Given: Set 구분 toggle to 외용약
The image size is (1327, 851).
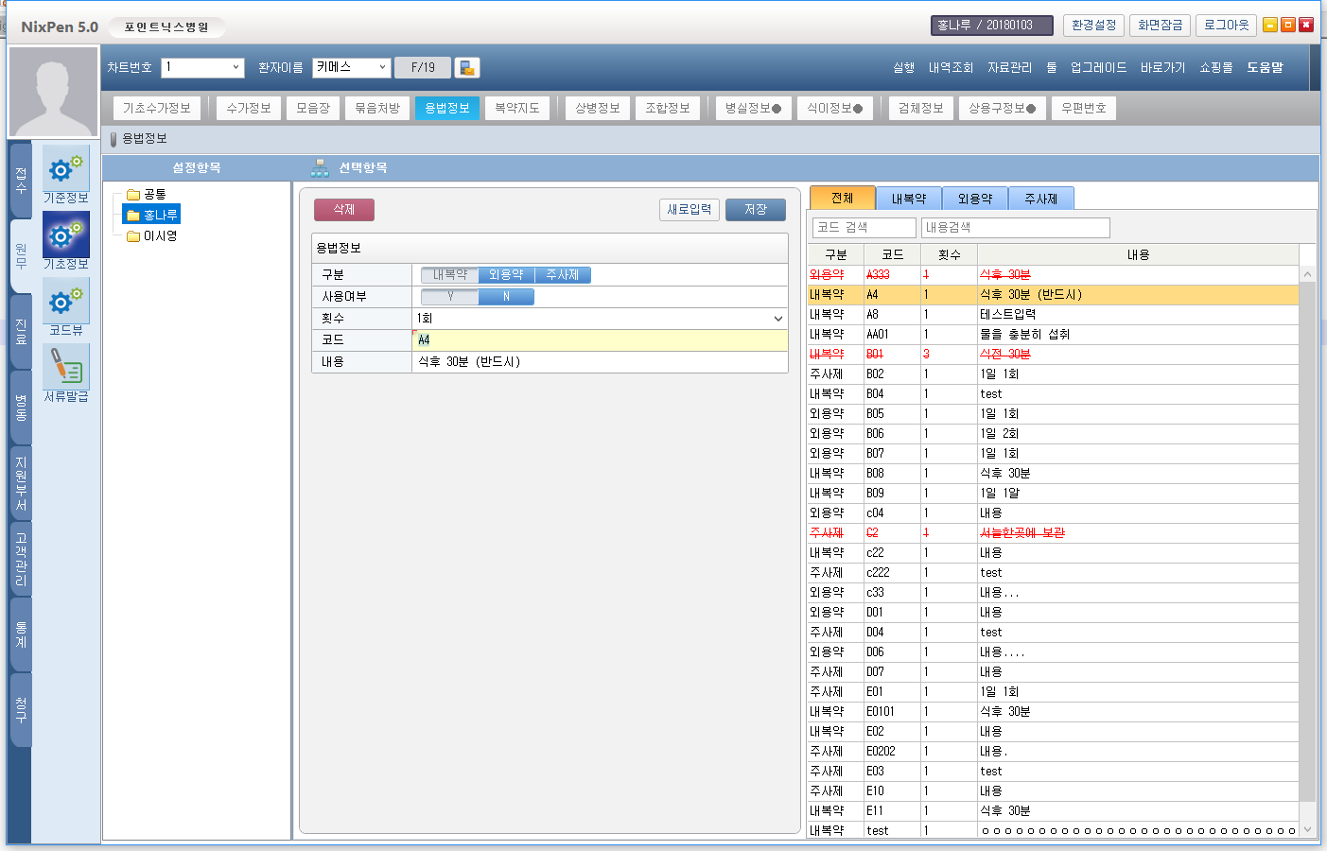Looking at the screenshot, I should pos(506,275).
